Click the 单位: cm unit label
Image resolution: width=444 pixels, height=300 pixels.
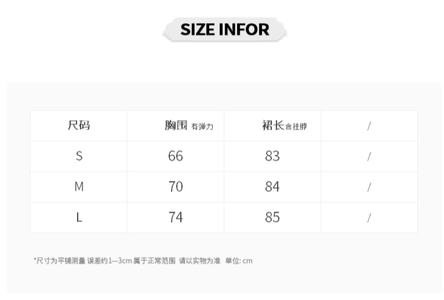(x=239, y=260)
